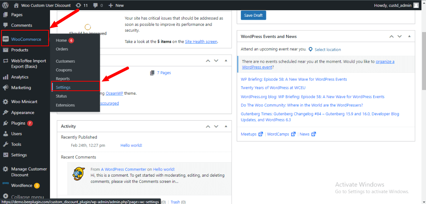
Task: Move Activity panel up
Action: point(208,126)
